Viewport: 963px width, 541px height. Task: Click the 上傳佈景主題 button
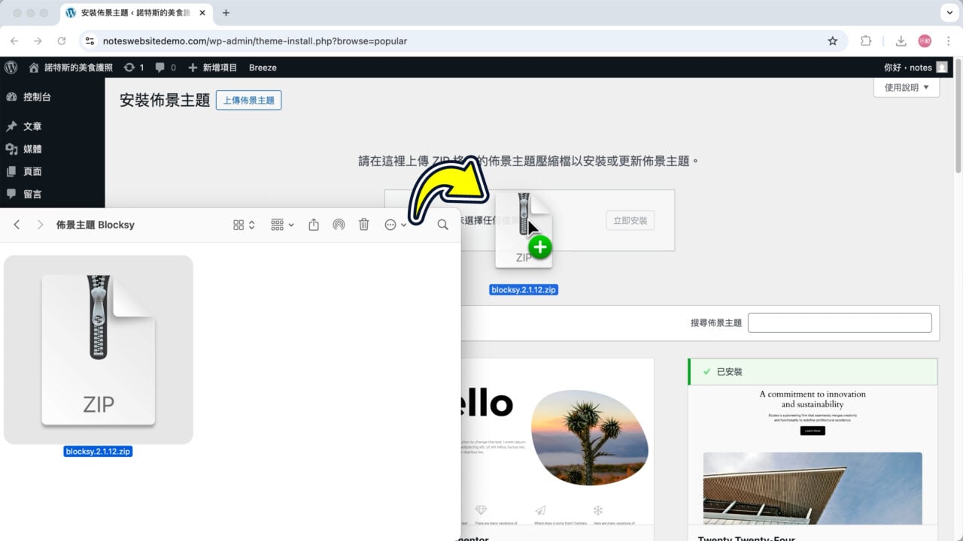click(248, 99)
